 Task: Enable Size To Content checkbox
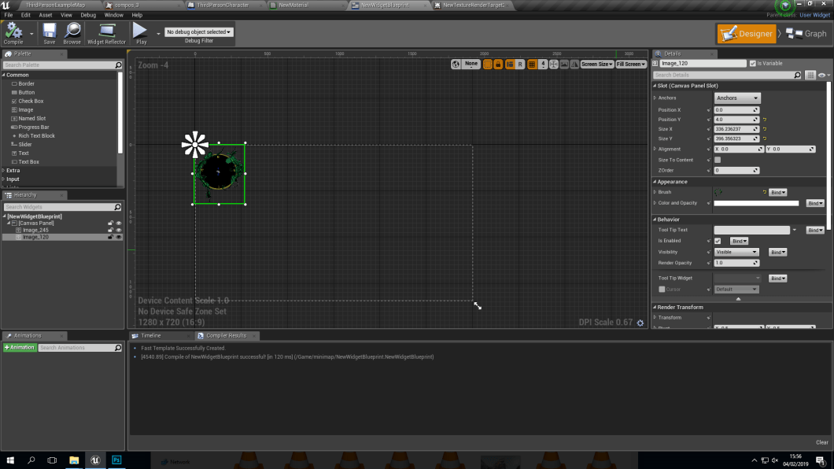(x=718, y=160)
